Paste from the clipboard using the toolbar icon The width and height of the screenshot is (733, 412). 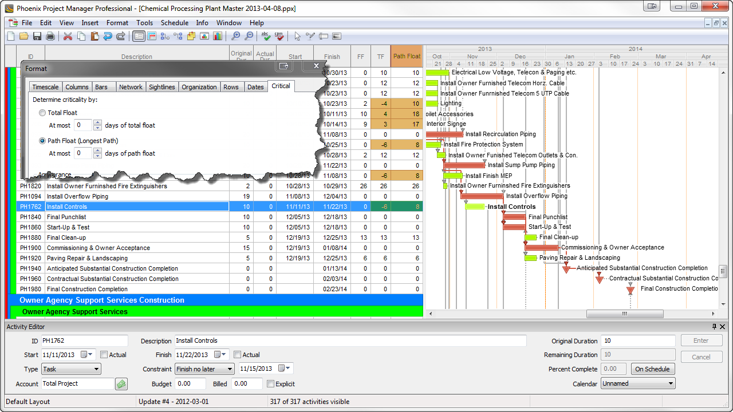tap(94, 36)
